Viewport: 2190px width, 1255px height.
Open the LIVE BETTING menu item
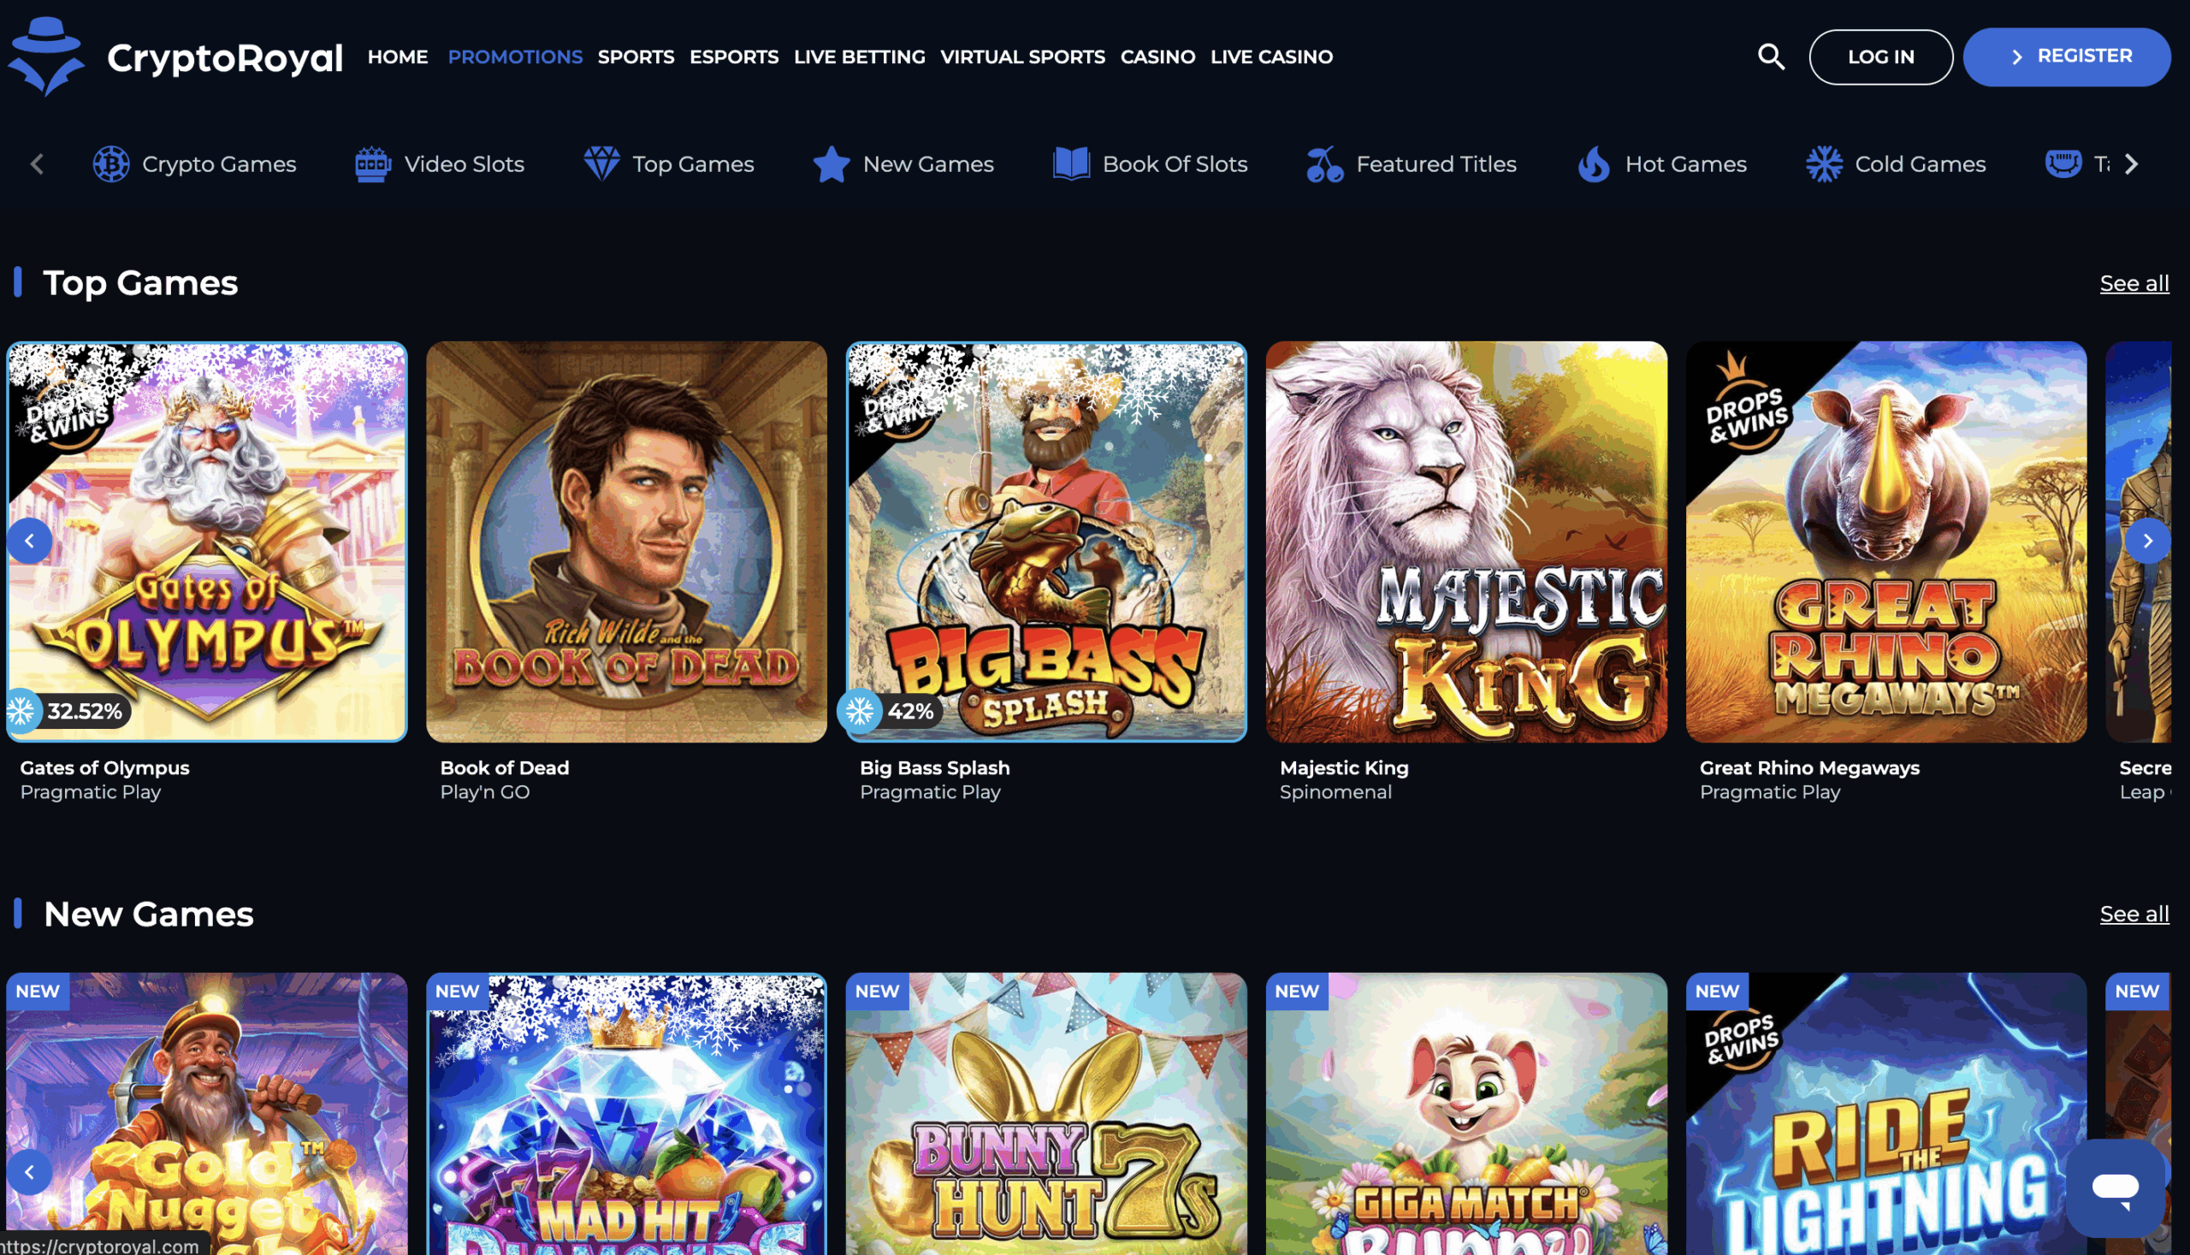pos(859,56)
